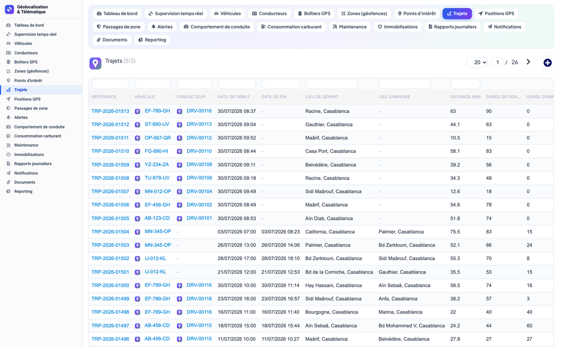Sort by Lieu d'arrivée column header
This screenshot has width=561, height=347.
click(x=394, y=97)
